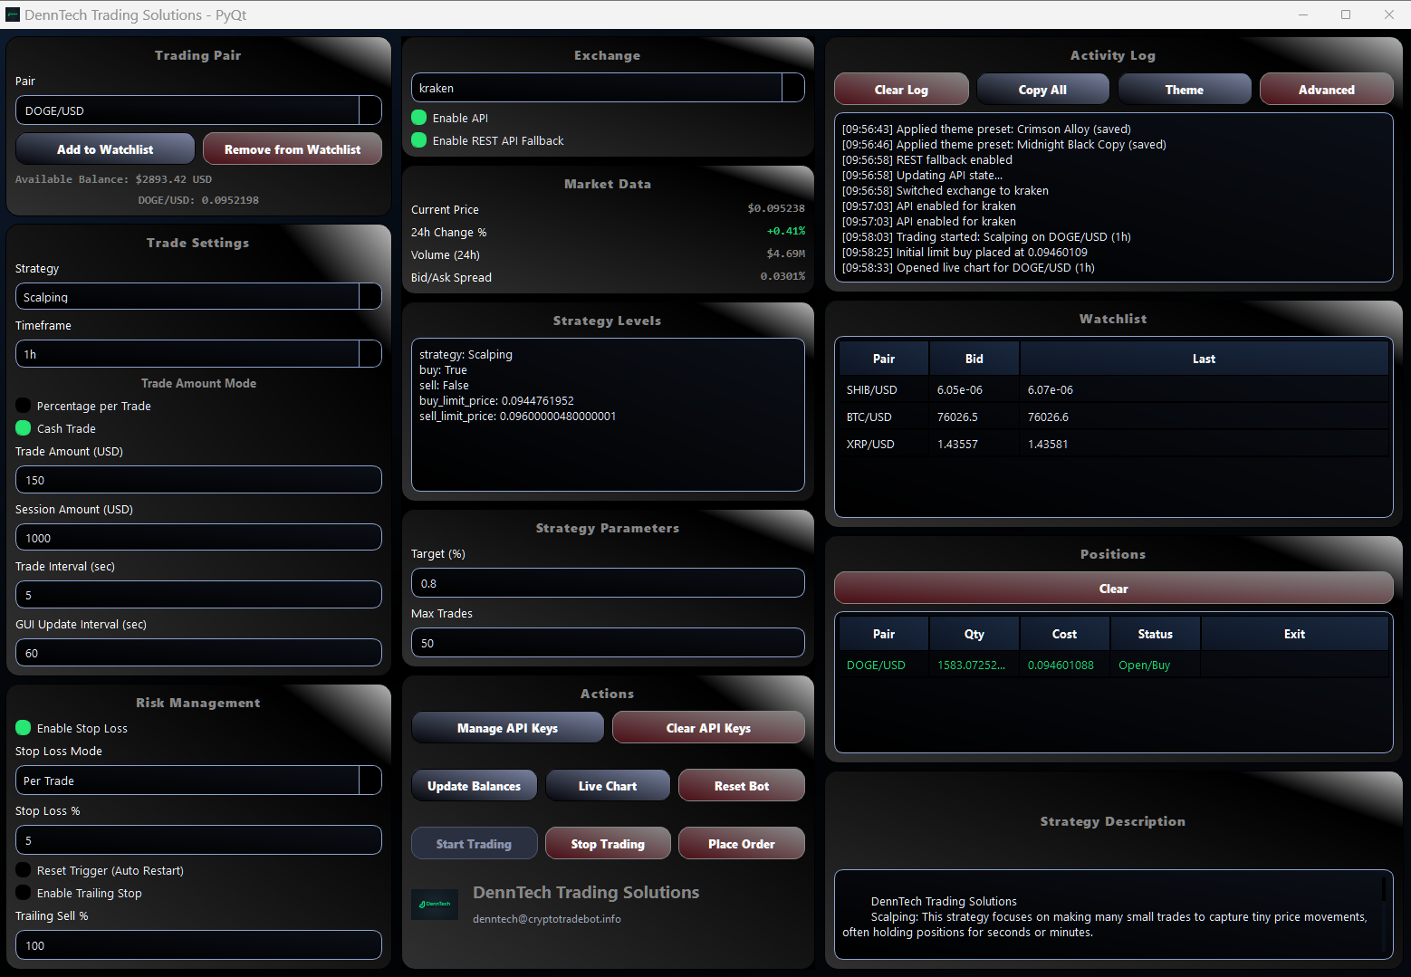Open the Theme panel in Activity Log
The width and height of the screenshot is (1411, 977).
pyautogui.click(x=1184, y=89)
